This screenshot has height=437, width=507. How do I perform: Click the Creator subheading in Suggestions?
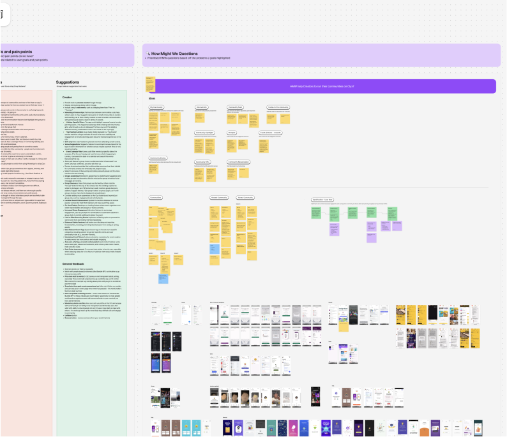click(67, 97)
